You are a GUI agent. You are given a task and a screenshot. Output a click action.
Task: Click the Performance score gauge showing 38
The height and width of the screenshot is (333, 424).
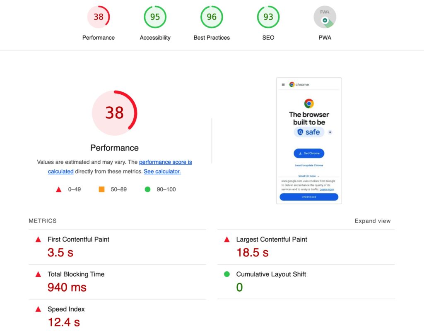[99, 17]
